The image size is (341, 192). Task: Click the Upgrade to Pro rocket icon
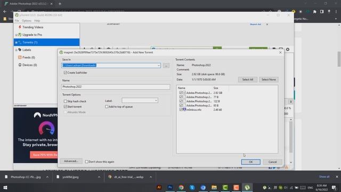20,35
